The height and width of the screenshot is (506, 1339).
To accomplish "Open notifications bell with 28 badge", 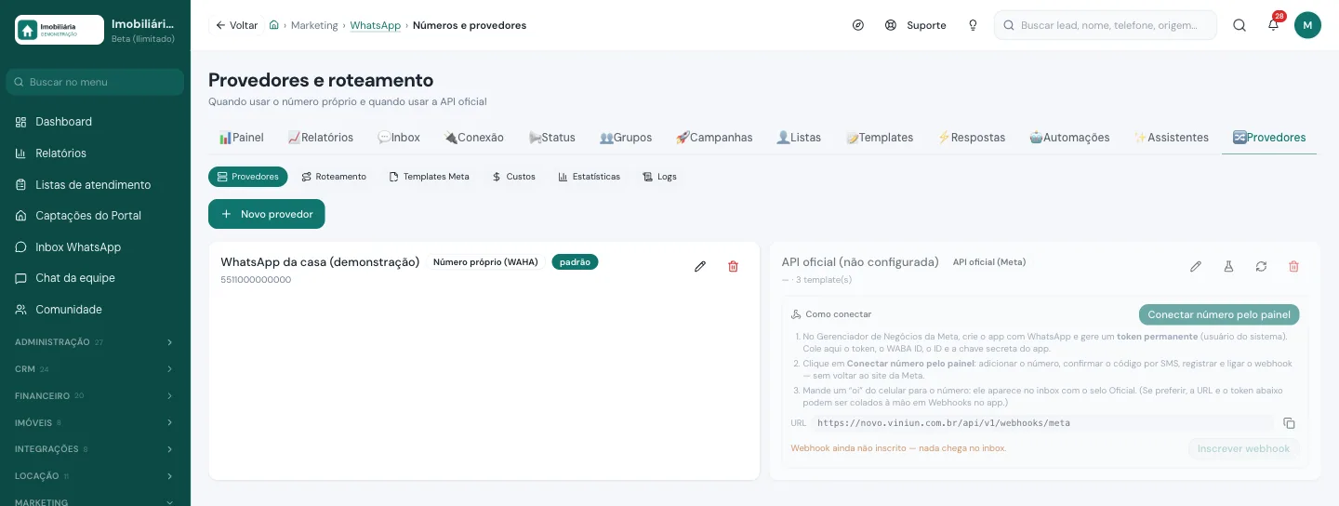I will click(1274, 25).
